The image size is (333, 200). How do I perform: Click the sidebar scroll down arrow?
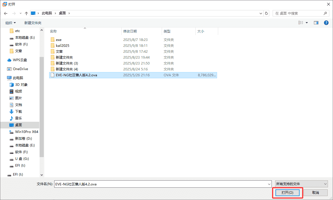[x=42, y=175]
